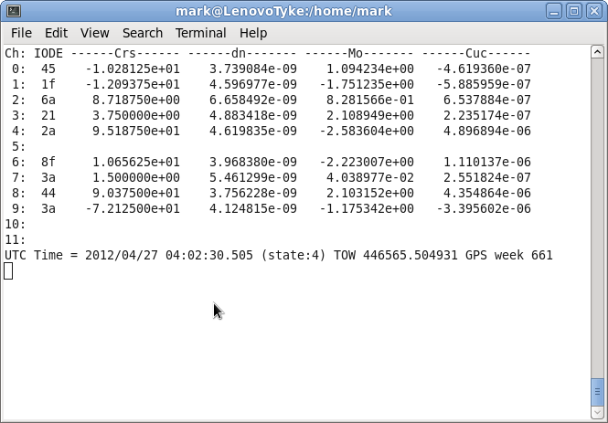Click the terminal cursor block

click(x=8, y=270)
